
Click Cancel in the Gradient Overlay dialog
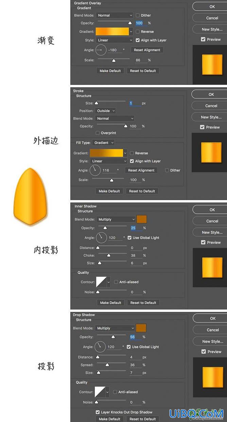coord(212,18)
